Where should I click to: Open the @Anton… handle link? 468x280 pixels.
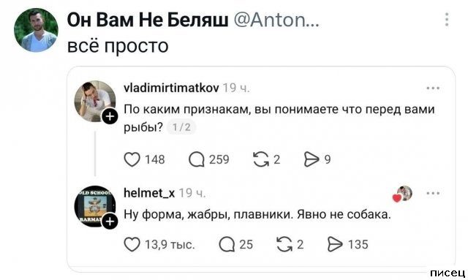pos(276,20)
